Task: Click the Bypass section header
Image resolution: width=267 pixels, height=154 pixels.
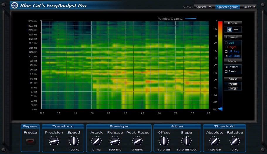Action: coord(30,126)
